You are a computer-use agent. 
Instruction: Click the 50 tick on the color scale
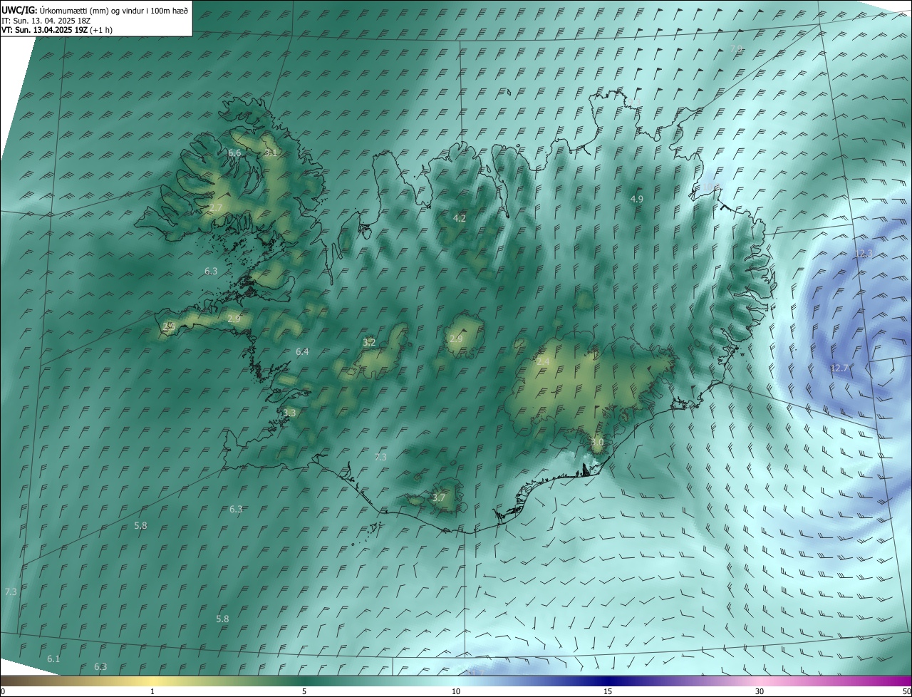click(x=906, y=691)
